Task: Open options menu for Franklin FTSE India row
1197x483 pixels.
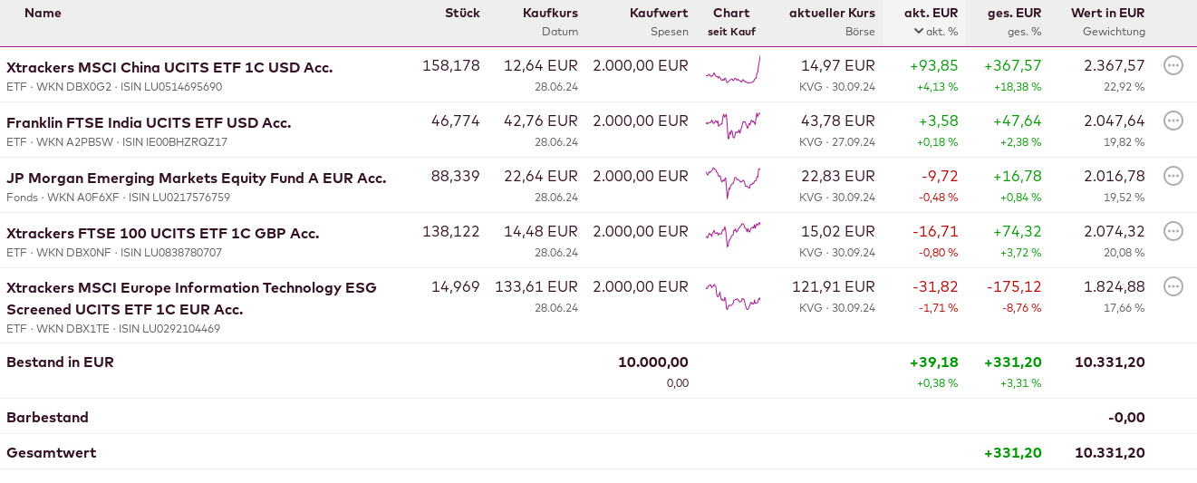Action: pyautogui.click(x=1173, y=121)
